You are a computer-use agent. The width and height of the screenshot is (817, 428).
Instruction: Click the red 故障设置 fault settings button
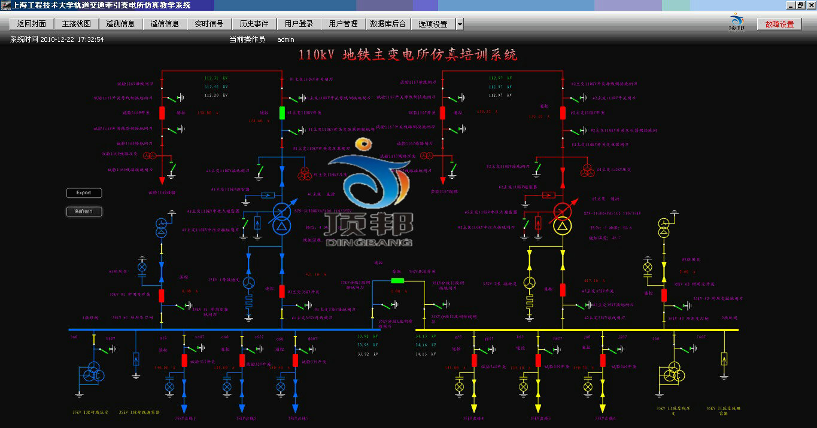pyautogui.click(x=779, y=25)
